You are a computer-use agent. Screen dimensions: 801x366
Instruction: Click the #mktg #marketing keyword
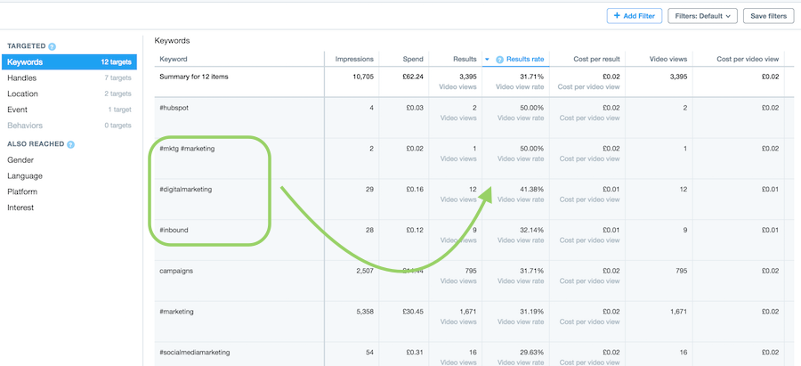[x=187, y=149]
